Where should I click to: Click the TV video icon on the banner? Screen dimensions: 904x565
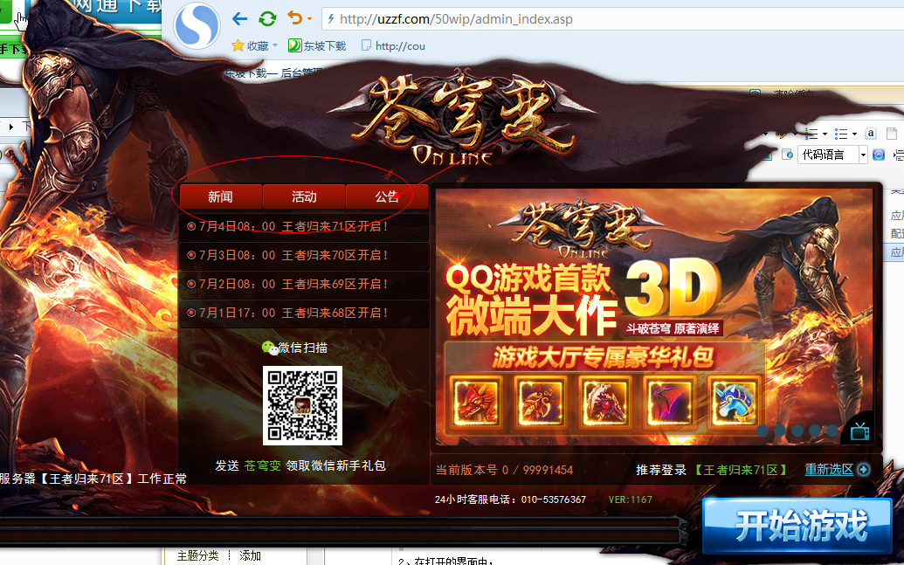(x=859, y=431)
